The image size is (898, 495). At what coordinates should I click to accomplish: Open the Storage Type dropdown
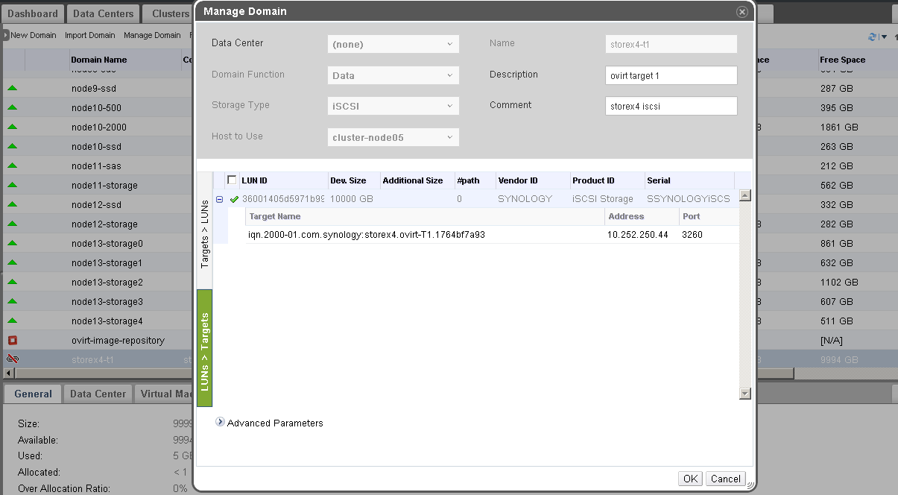click(x=393, y=107)
